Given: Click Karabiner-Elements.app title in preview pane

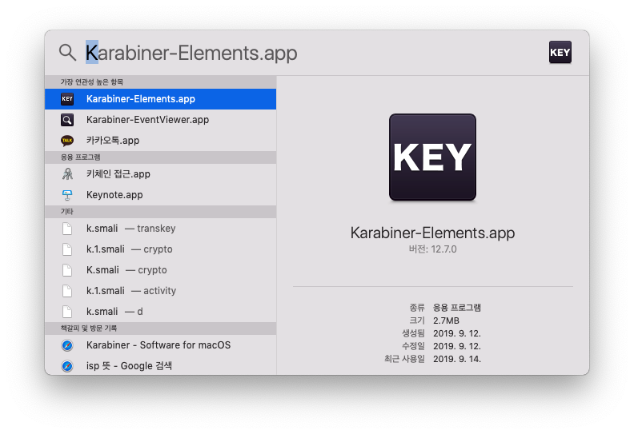Looking at the screenshot, I should [432, 233].
